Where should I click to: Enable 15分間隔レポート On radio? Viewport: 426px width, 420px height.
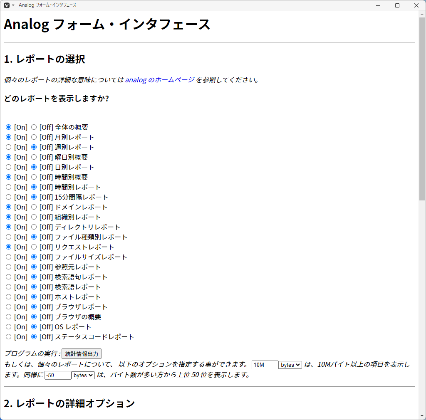8,197
